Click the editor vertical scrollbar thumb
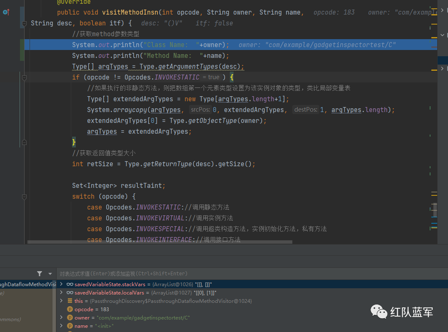448x332 pixels. pyautogui.click(x=435, y=210)
